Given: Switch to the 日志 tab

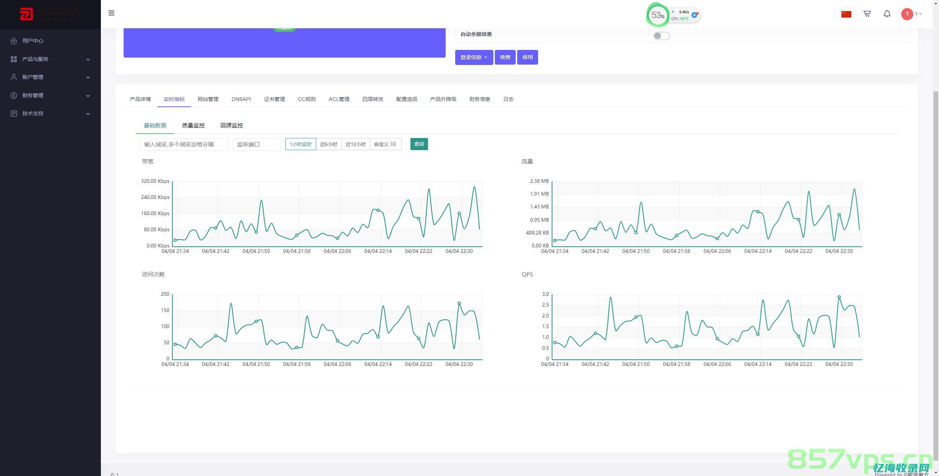Looking at the screenshot, I should pyautogui.click(x=508, y=99).
